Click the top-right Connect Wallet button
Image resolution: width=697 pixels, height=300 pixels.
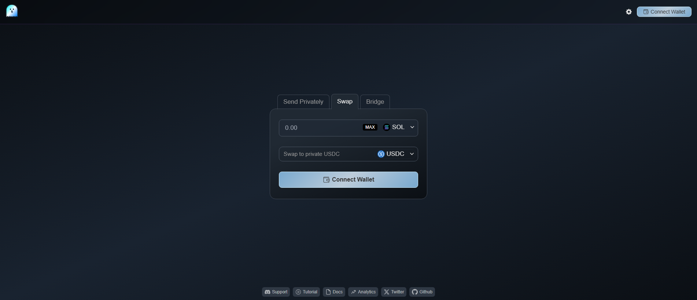click(664, 12)
